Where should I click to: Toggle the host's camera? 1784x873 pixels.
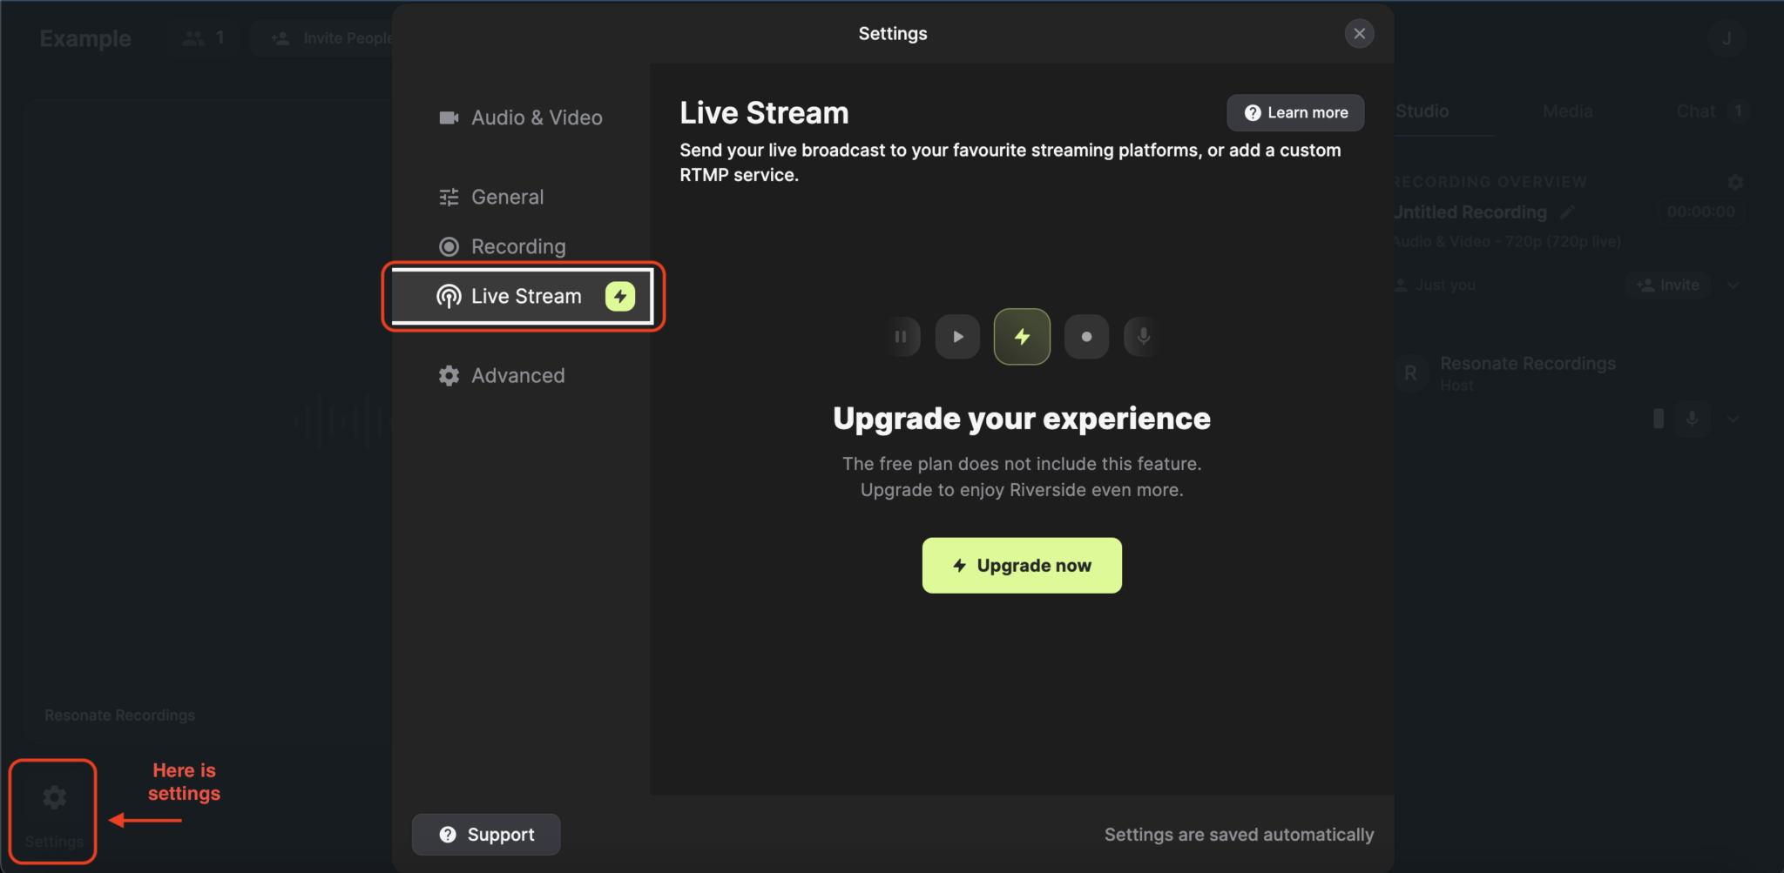1658,419
